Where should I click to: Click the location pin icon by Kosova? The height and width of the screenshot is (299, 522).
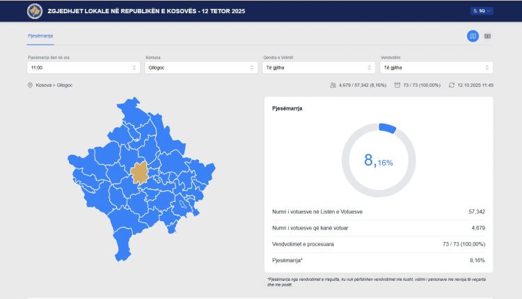pyautogui.click(x=30, y=85)
